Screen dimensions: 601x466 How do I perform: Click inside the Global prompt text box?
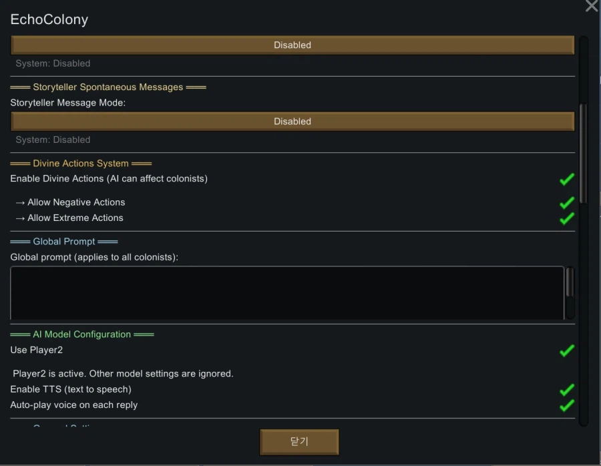[x=287, y=292]
